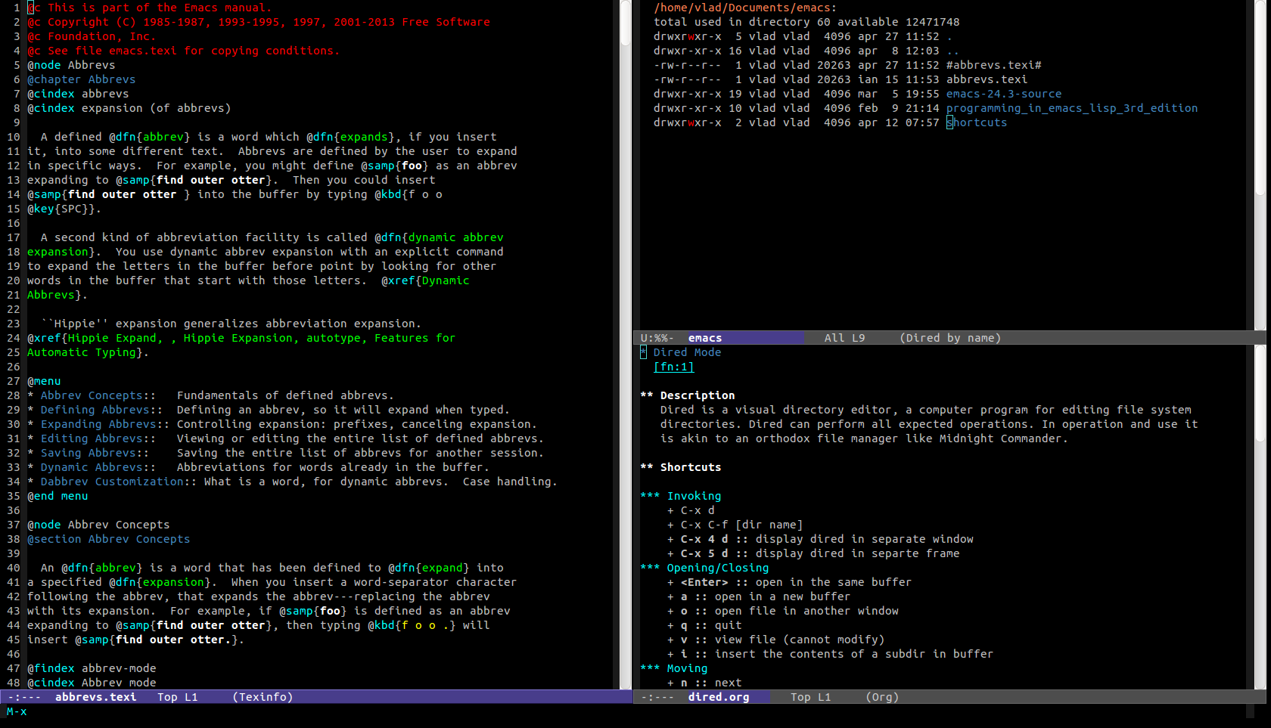The height and width of the screenshot is (728, 1271).
Task: Collapse the Invoking subheading
Action: (681, 496)
